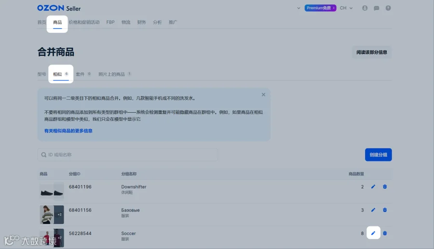Open the help question mark icon
434x249 pixels.
click(388, 8)
